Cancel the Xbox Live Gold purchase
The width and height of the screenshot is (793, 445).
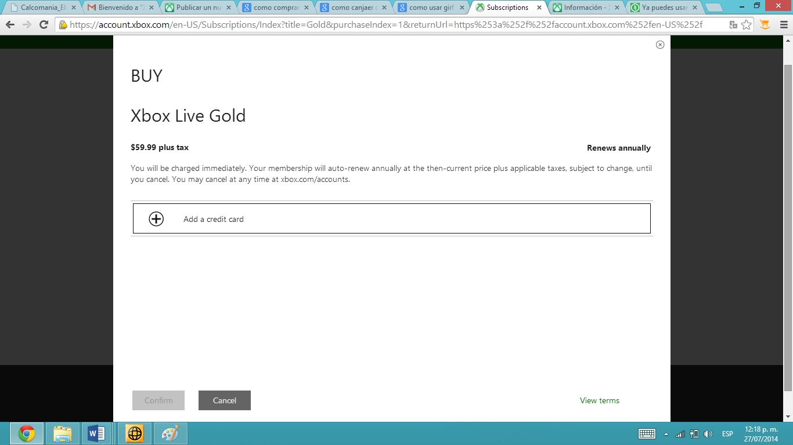[x=225, y=400]
